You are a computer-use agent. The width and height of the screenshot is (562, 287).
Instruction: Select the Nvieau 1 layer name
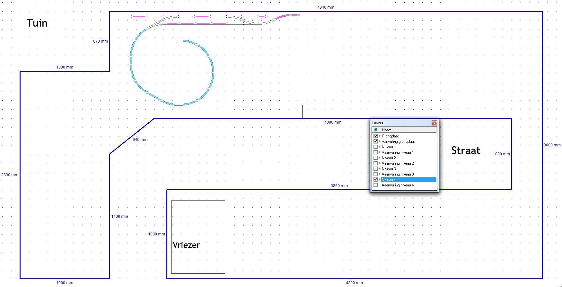pyautogui.click(x=389, y=147)
